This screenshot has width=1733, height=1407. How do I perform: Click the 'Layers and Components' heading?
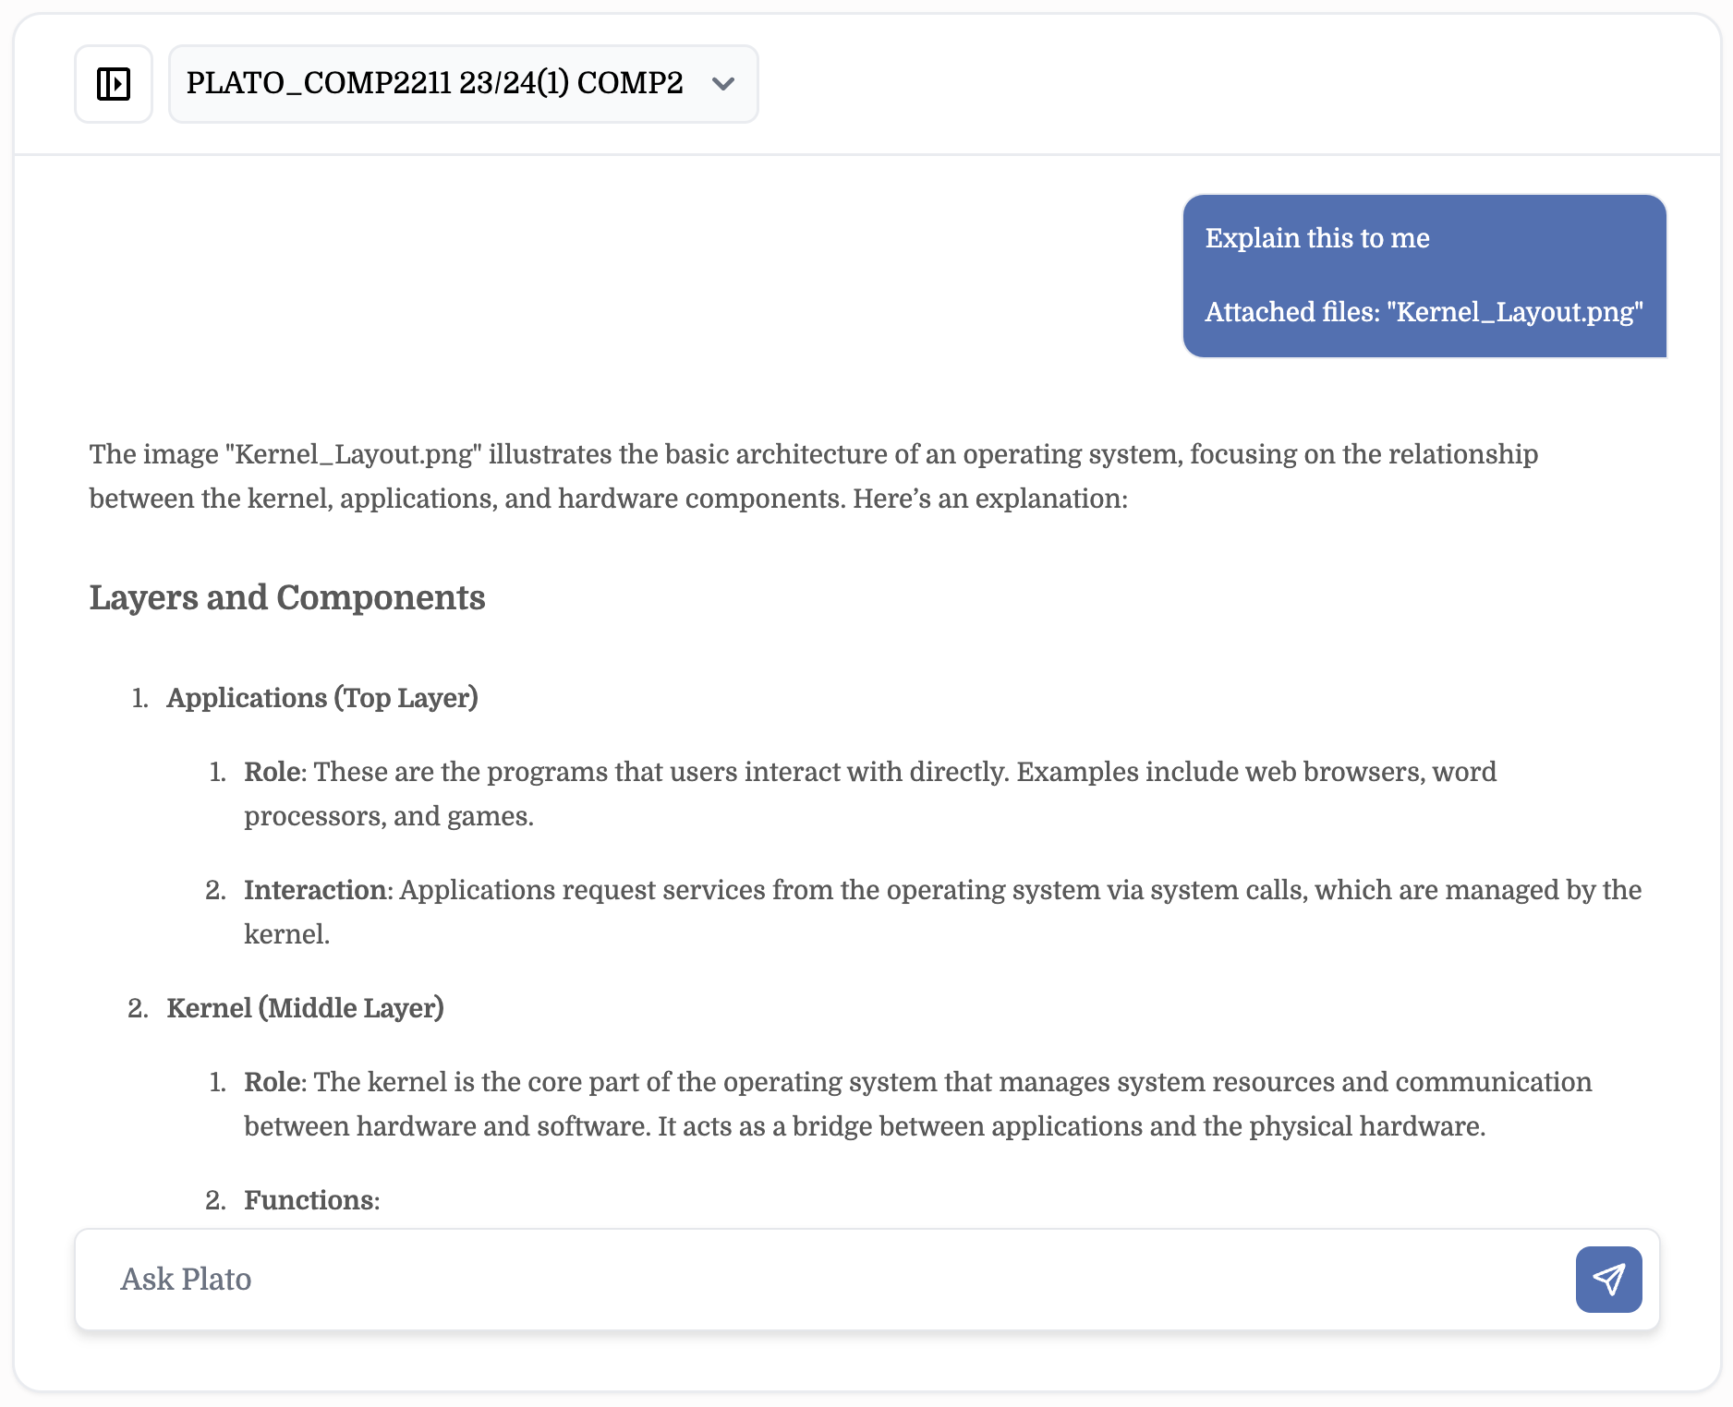coord(287,597)
